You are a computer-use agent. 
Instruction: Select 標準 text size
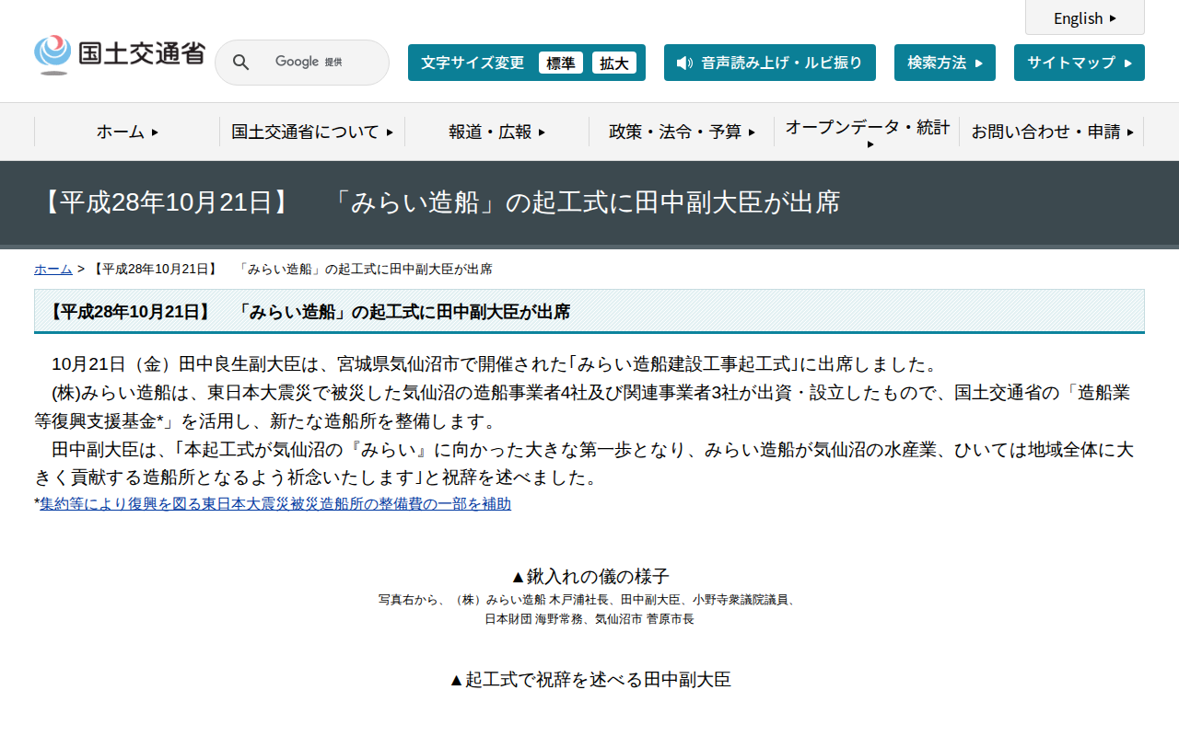560,63
